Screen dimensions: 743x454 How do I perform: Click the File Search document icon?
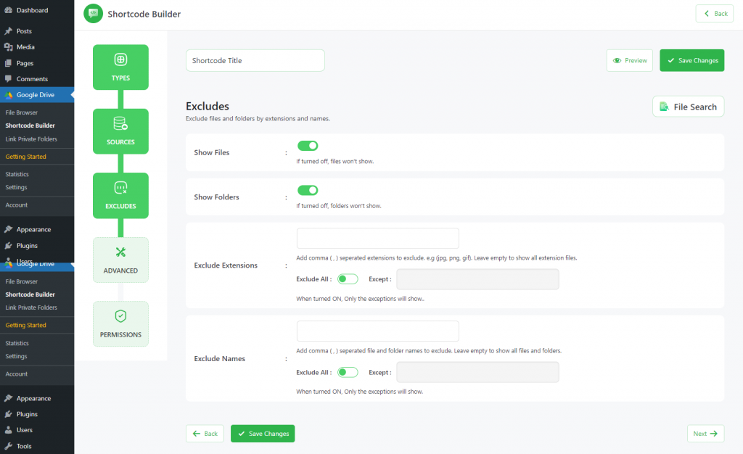tap(665, 107)
